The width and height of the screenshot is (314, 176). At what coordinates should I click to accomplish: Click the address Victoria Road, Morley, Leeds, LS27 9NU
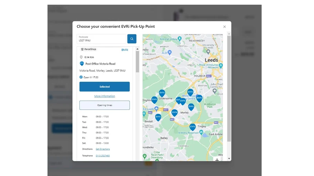(102, 71)
